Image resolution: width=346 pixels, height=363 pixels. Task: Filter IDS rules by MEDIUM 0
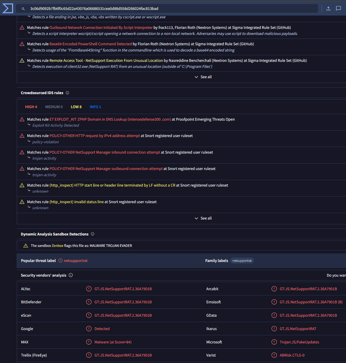[54, 107]
